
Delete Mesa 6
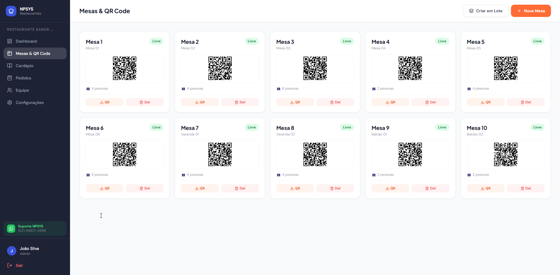[145, 188]
